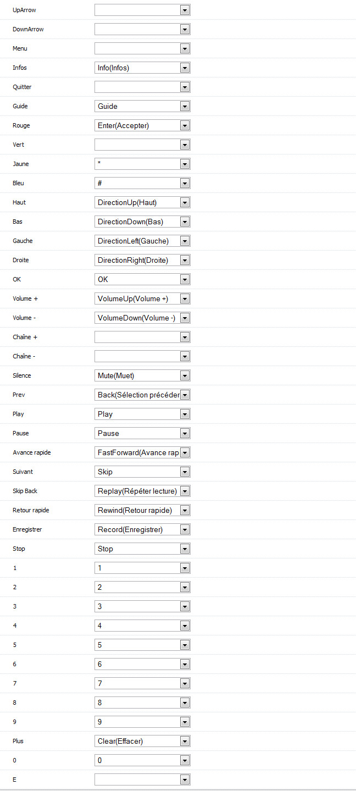Open the Enregistrer dropdown showing Record
This screenshot has height=802, width=356.
tap(142, 529)
